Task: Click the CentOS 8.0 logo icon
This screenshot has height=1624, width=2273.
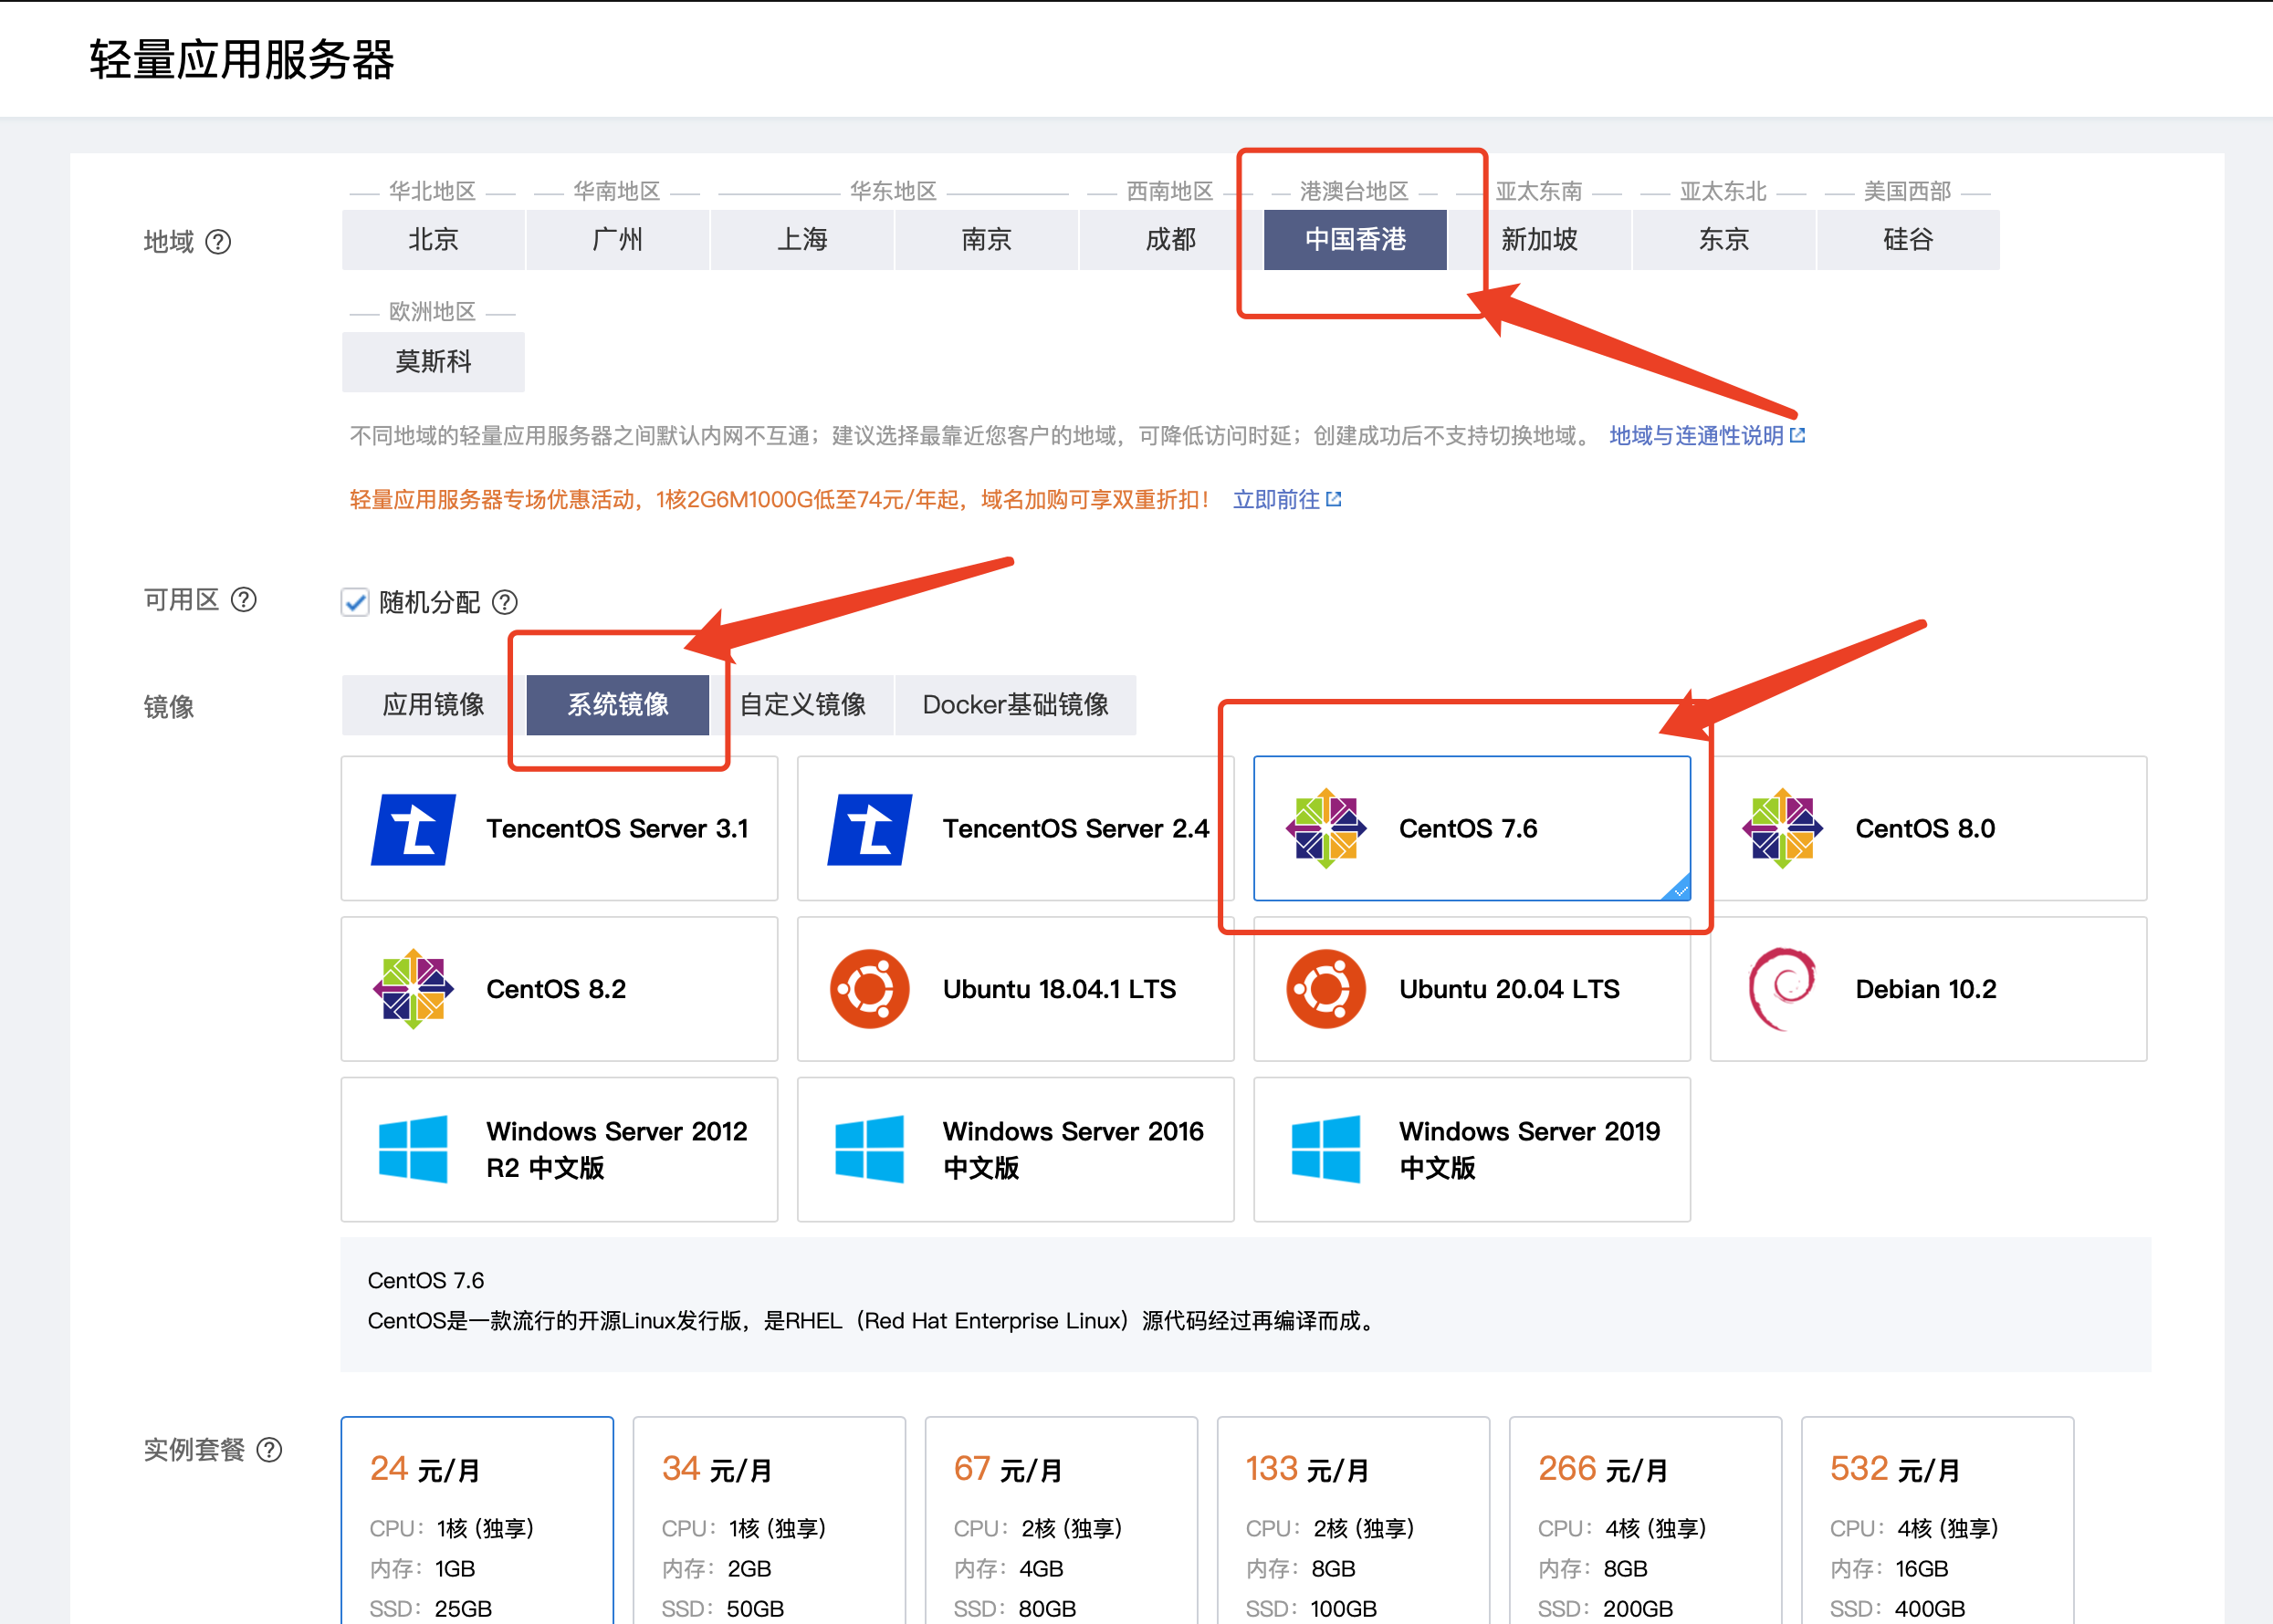Action: (1782, 829)
